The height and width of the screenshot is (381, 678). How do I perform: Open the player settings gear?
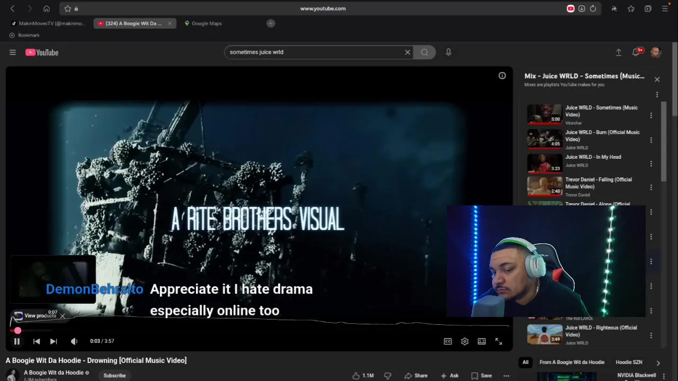(465, 341)
